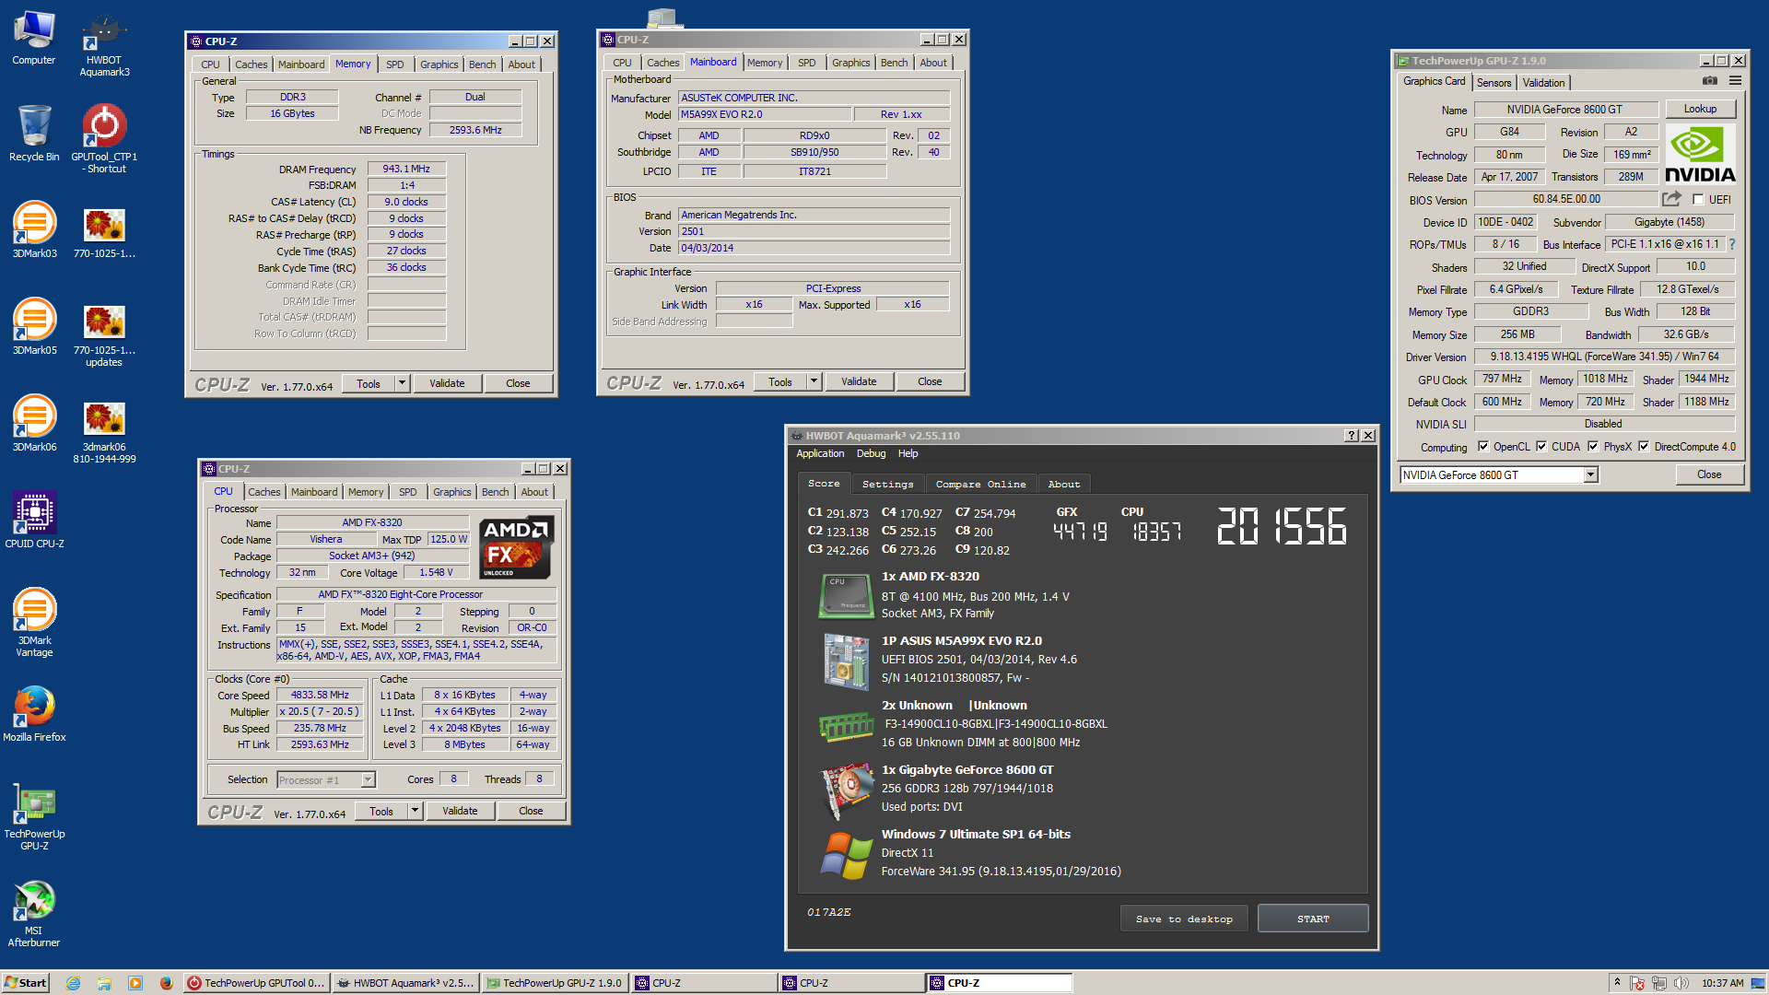The image size is (1769, 995).
Task: Click the DRAM Frequency 943.1 MHz field
Action: [x=406, y=169]
